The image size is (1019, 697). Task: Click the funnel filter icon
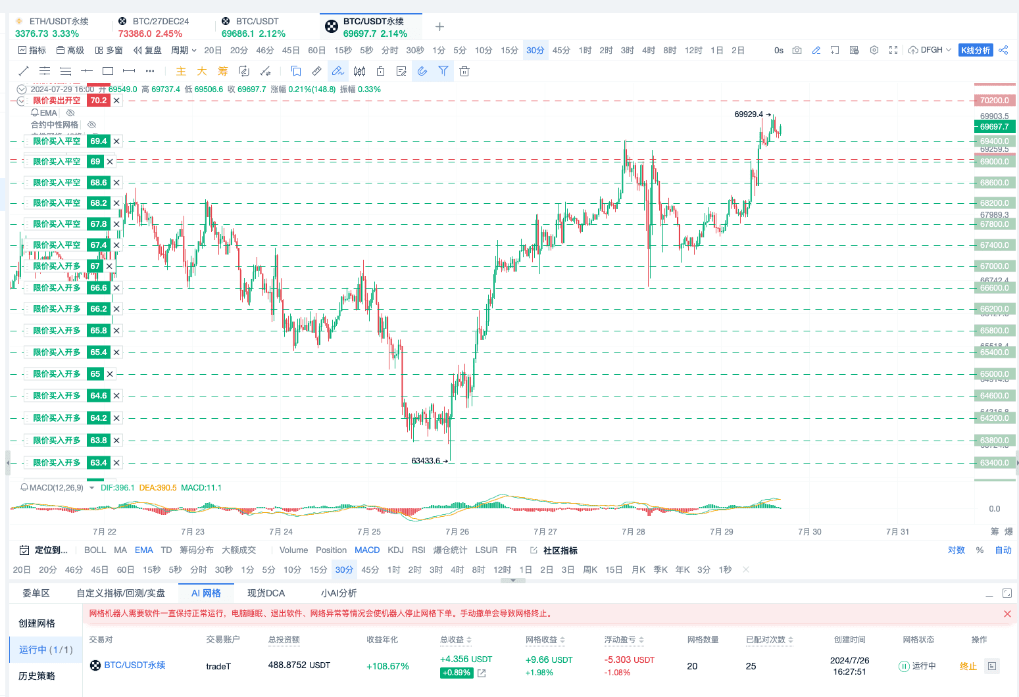443,71
